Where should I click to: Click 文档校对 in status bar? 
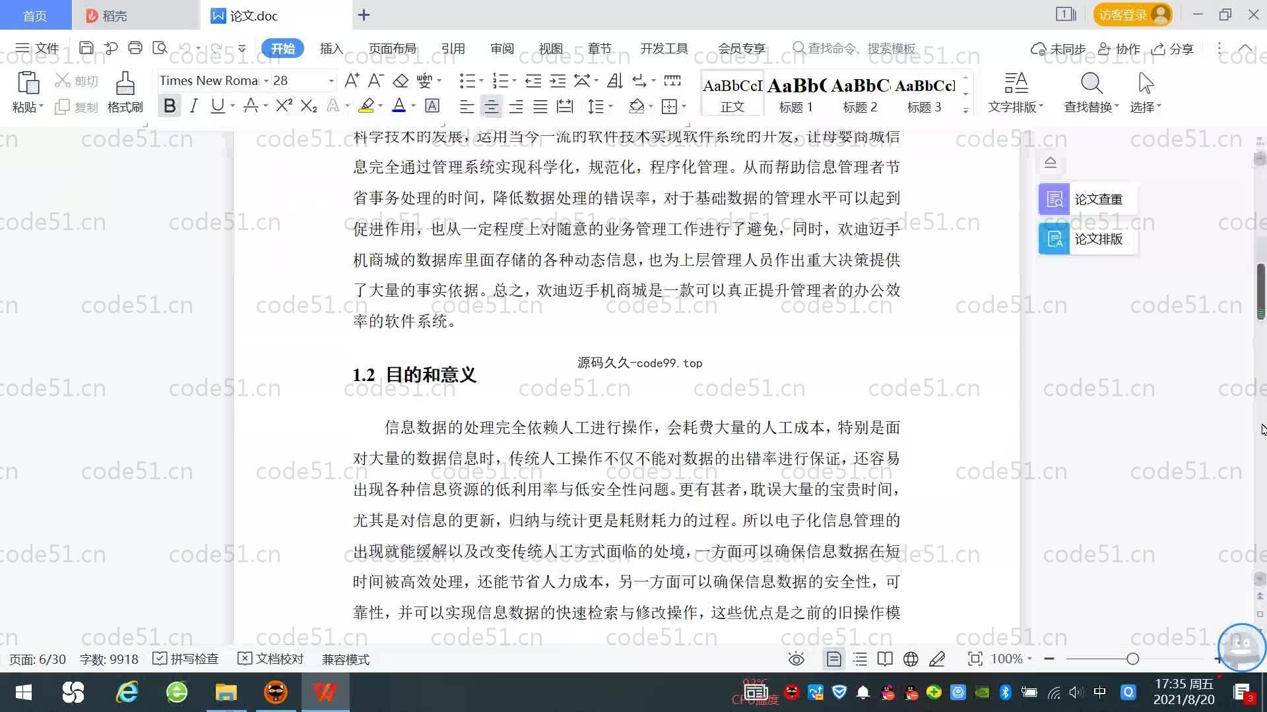(271, 659)
